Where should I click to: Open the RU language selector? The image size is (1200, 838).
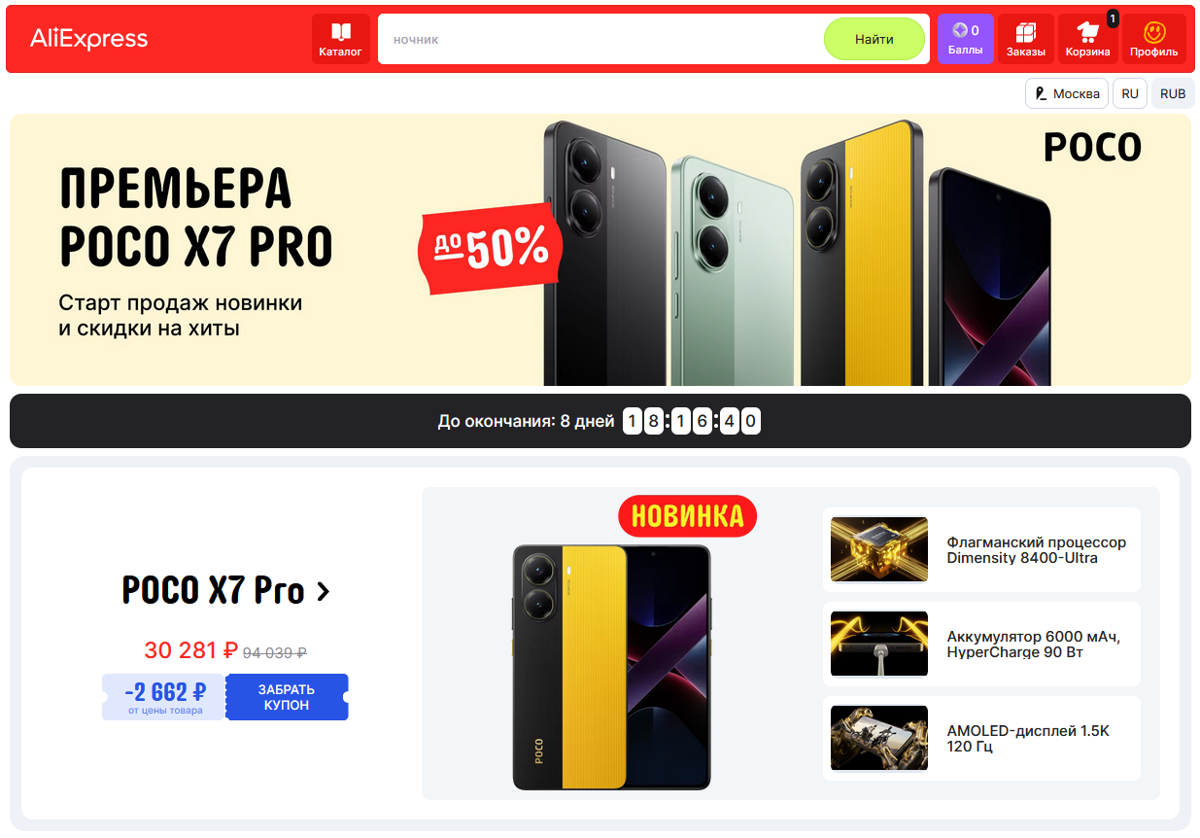tap(1130, 93)
